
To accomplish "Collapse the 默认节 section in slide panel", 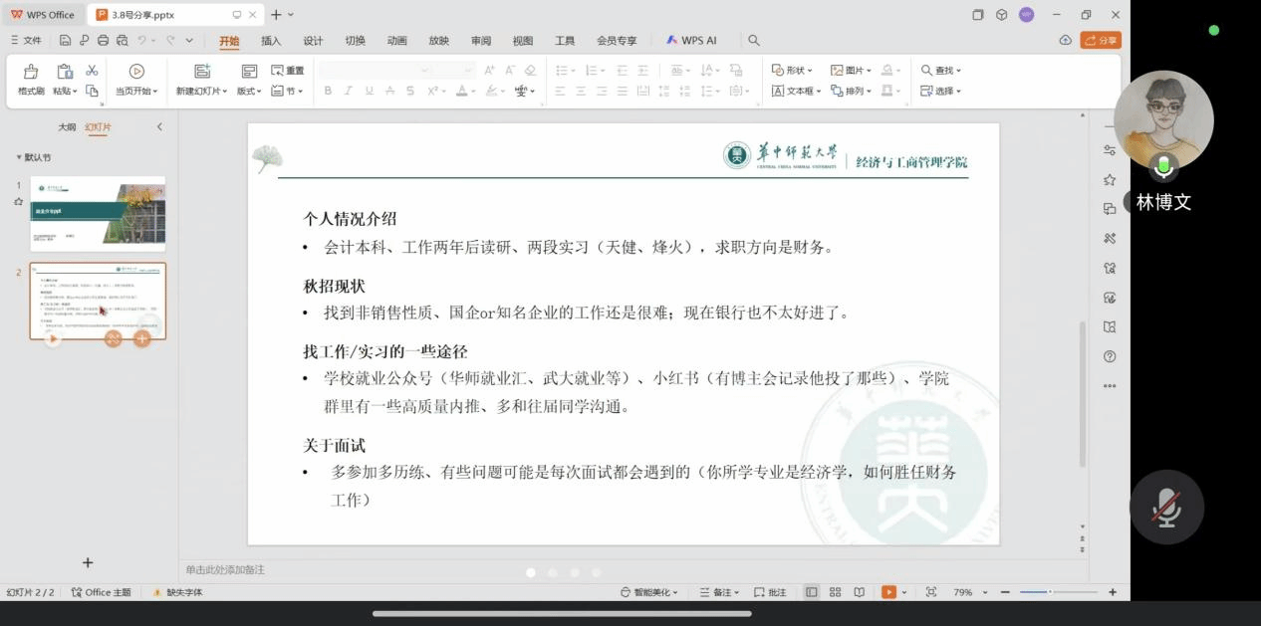I will click(x=18, y=157).
